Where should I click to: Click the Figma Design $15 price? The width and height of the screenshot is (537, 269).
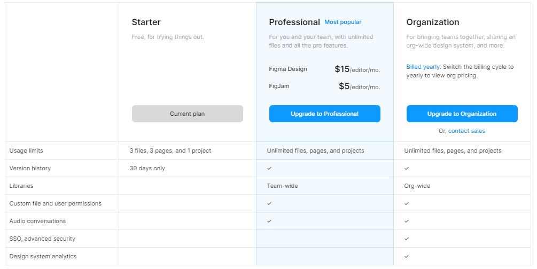(x=357, y=69)
